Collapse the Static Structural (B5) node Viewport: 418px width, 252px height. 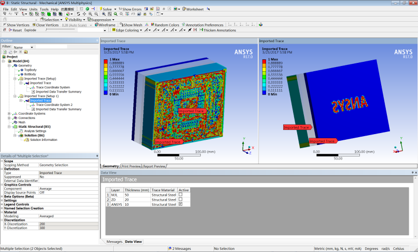click(9, 127)
